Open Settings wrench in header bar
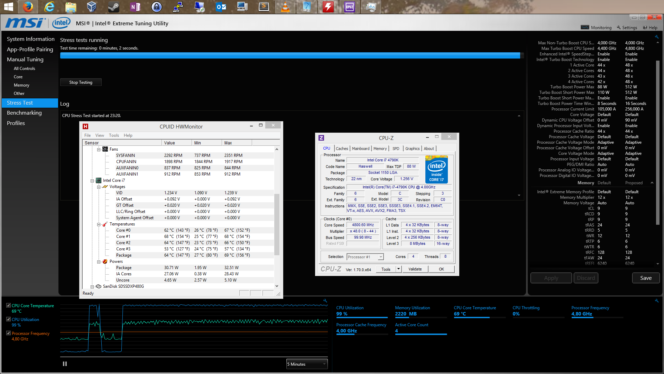Screen dimensions: 664x374 tap(619, 27)
